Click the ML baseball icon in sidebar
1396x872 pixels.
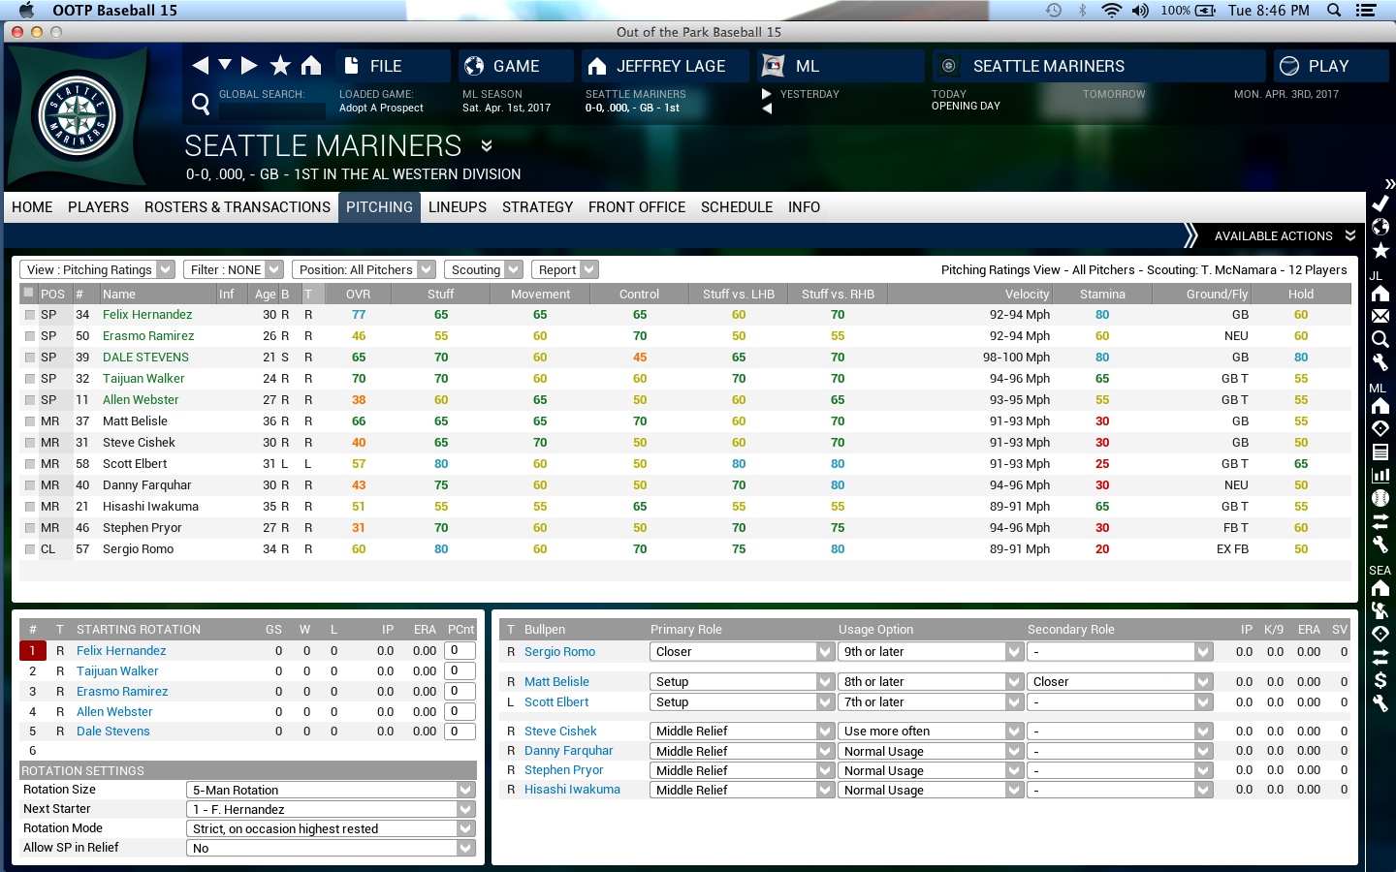(1380, 498)
